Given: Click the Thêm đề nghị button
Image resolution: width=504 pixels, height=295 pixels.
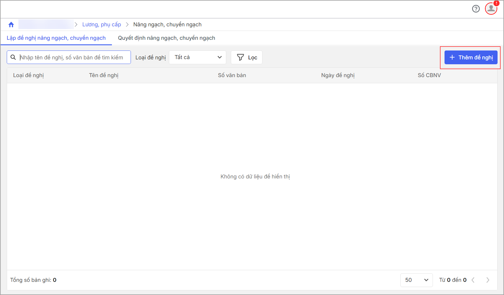Looking at the screenshot, I should [x=471, y=58].
